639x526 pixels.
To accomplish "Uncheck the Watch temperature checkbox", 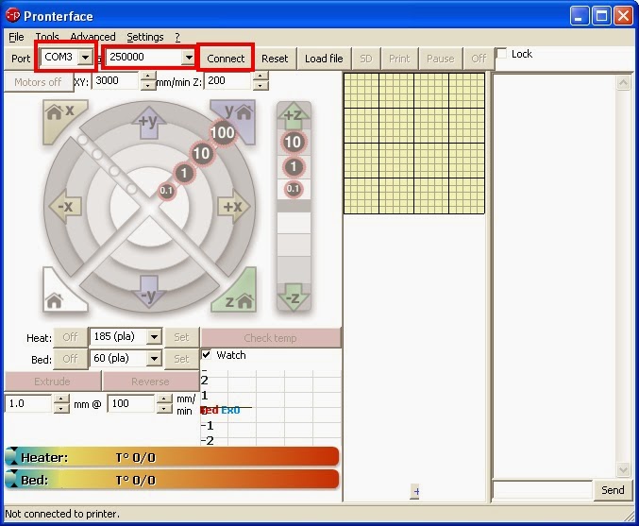I will [x=207, y=354].
